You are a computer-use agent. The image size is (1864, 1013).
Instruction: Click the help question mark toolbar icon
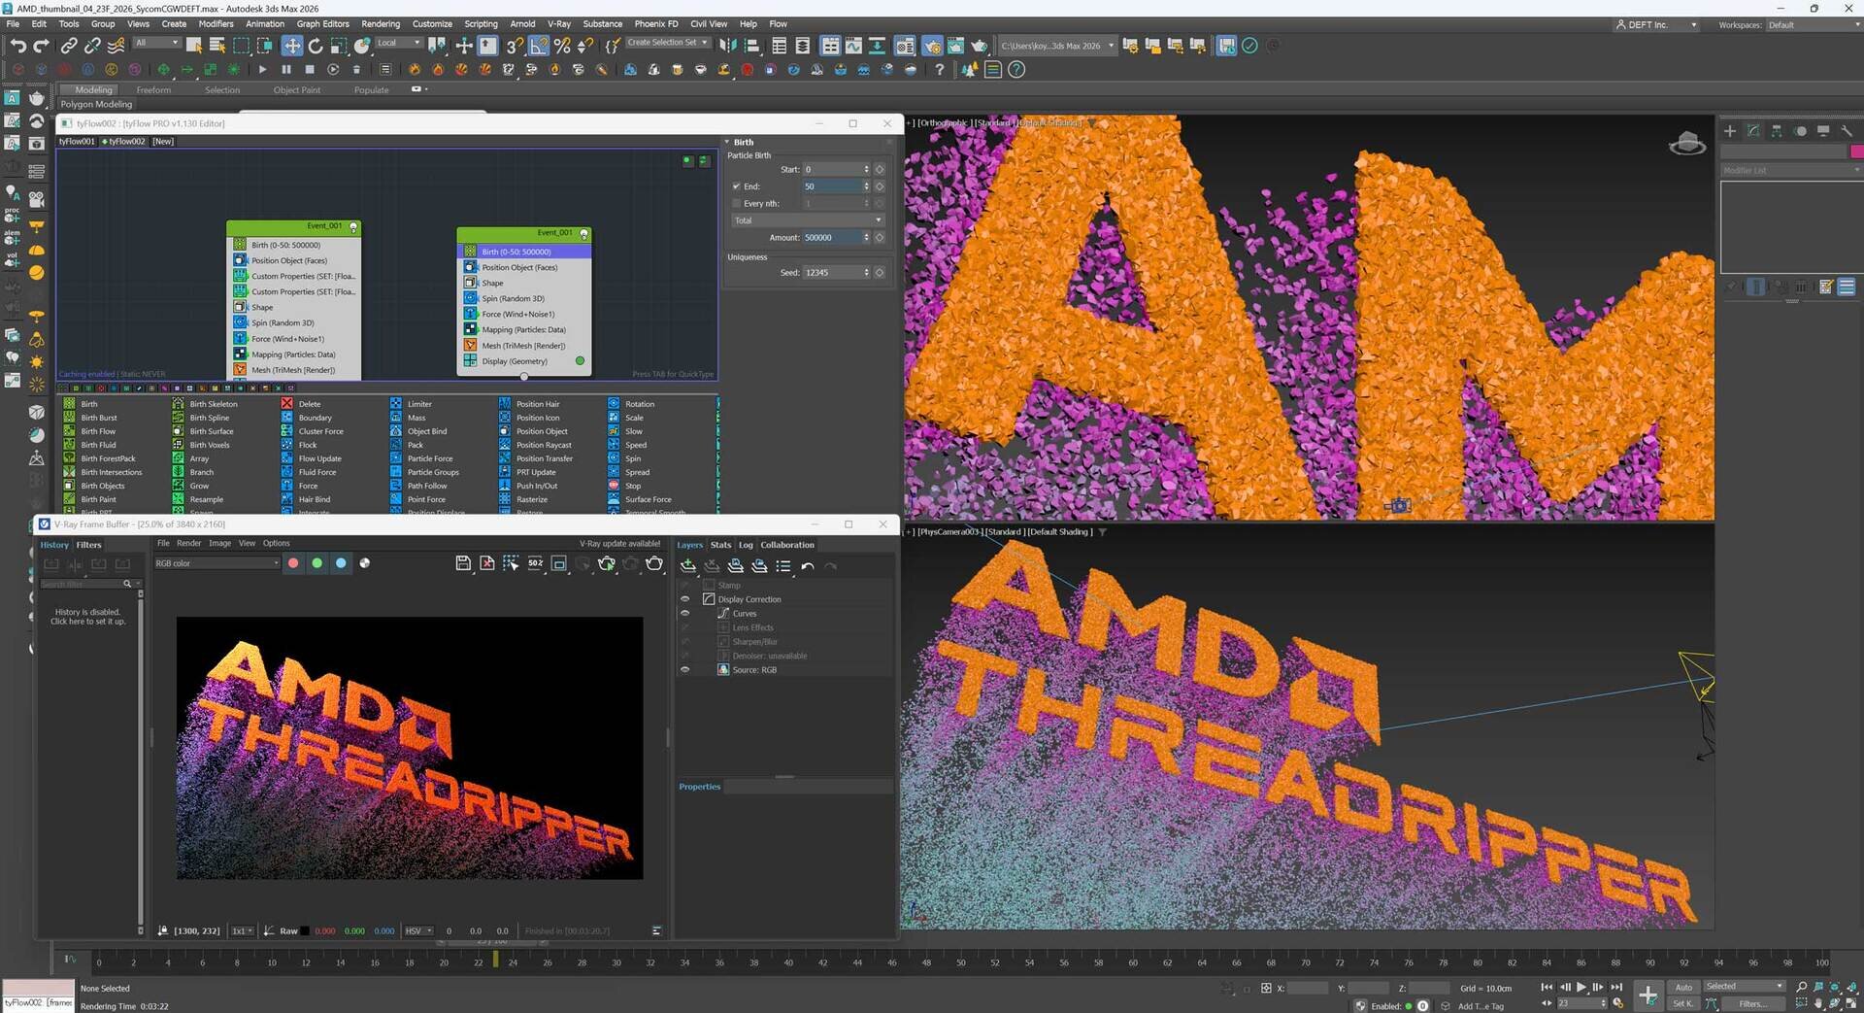(939, 69)
